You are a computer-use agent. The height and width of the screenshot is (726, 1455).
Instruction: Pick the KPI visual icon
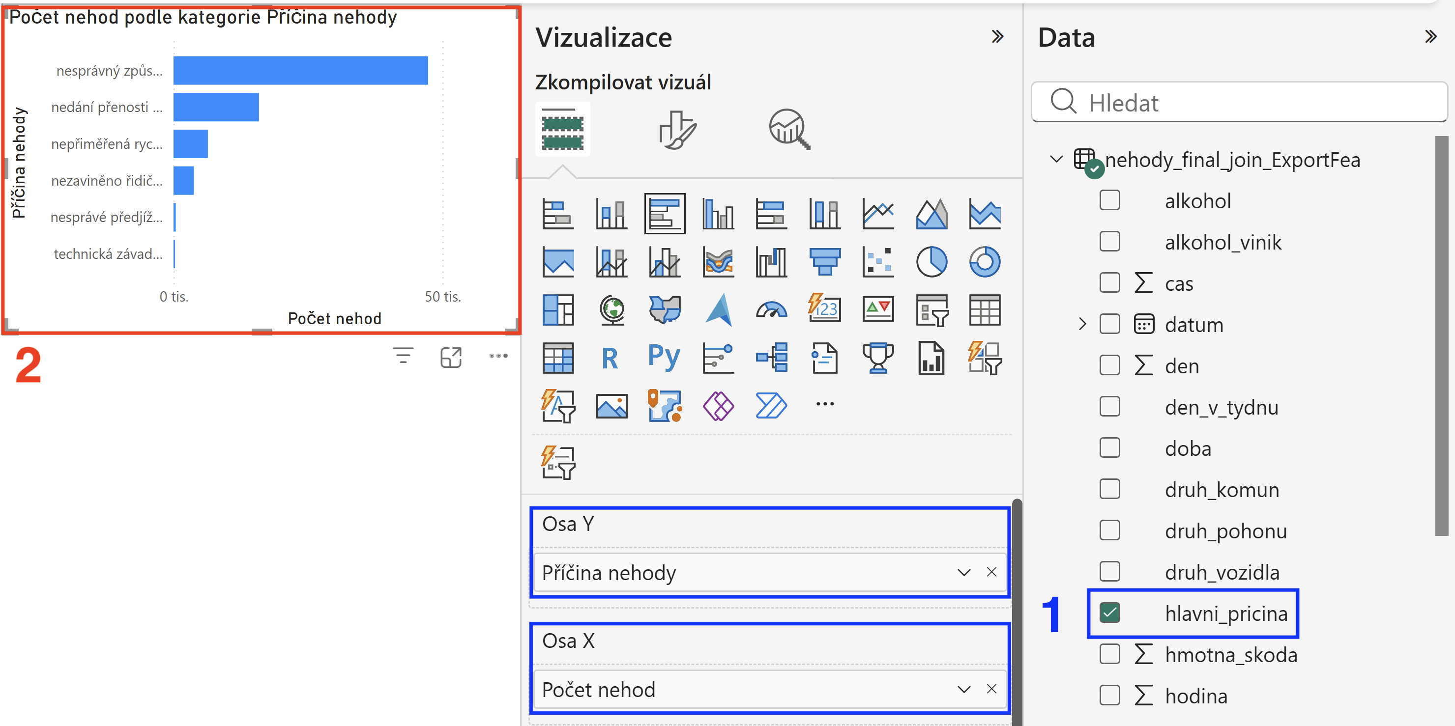coord(878,309)
